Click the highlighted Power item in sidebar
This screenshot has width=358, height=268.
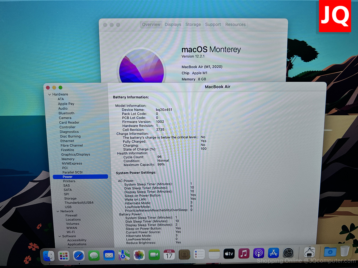point(80,177)
